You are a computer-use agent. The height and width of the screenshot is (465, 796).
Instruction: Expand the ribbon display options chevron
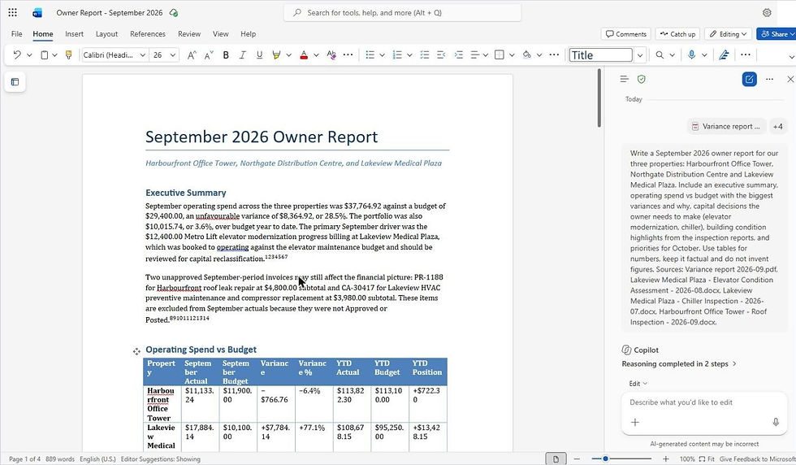791,56
